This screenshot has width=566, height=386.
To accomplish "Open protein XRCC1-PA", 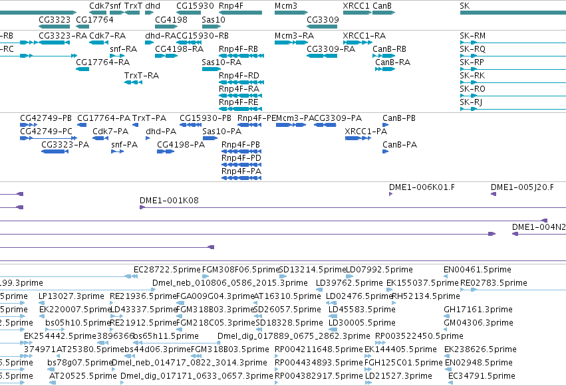I will pyautogui.click(x=366, y=132).
